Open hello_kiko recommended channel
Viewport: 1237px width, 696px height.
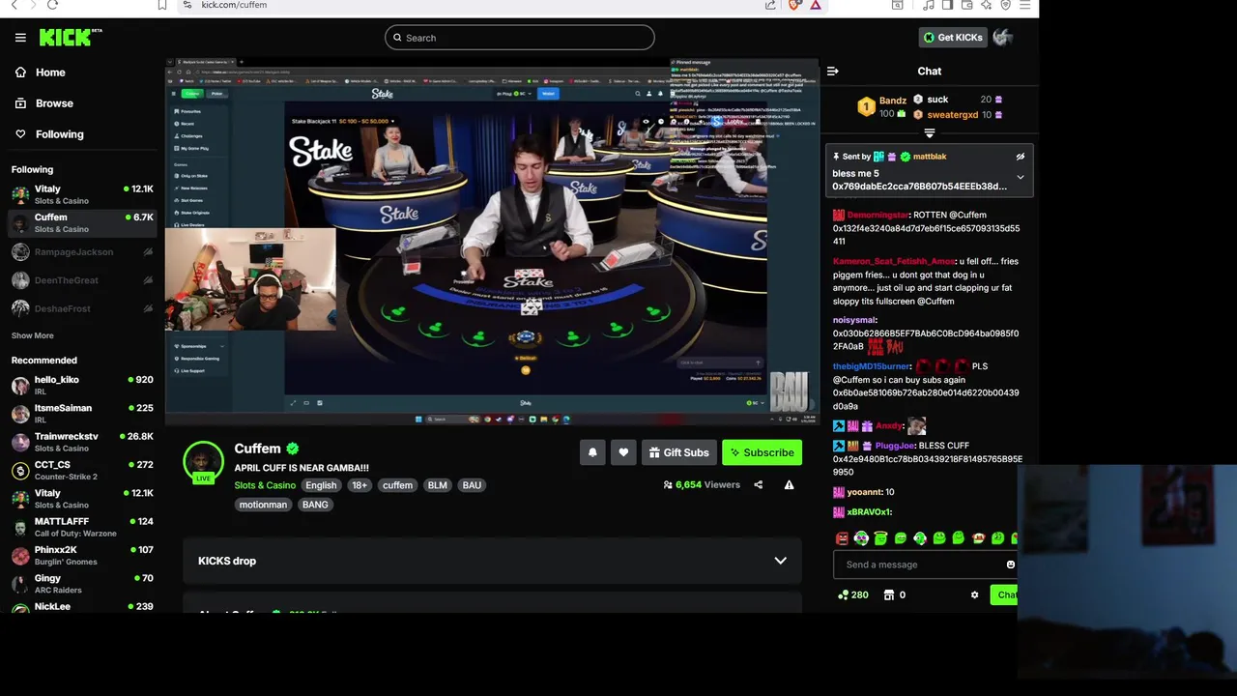82,386
